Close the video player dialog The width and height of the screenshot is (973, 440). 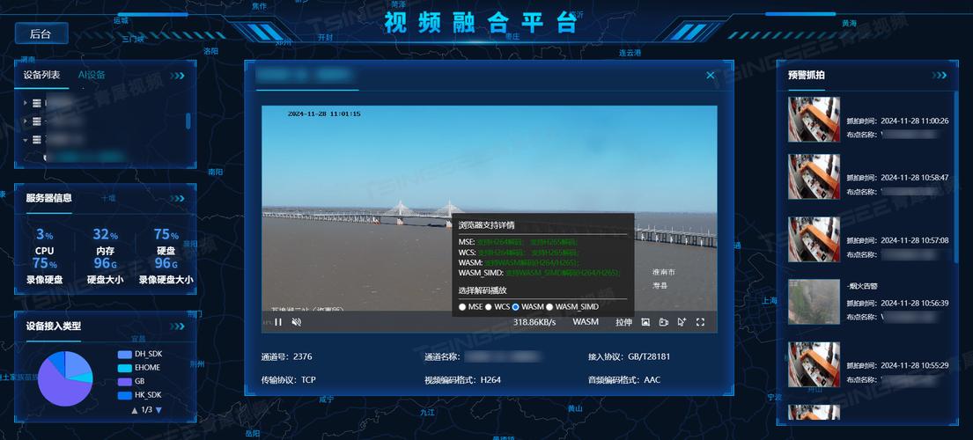(x=711, y=75)
